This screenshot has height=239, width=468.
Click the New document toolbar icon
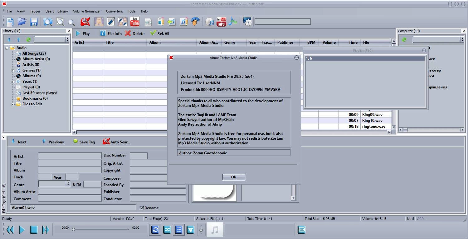[10, 22]
